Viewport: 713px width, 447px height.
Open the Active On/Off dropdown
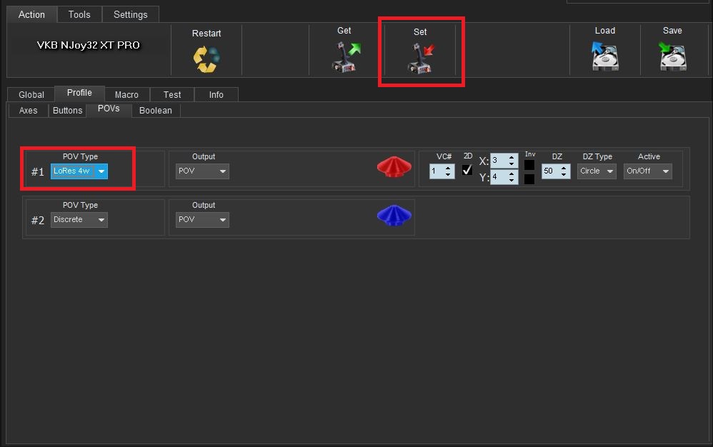pos(647,171)
